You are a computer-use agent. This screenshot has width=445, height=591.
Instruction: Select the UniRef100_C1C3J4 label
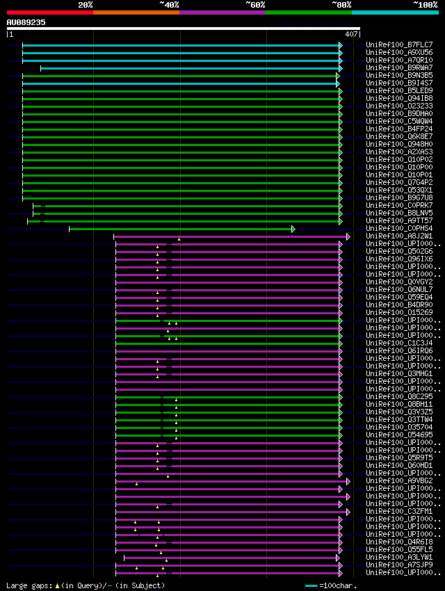[x=399, y=343]
